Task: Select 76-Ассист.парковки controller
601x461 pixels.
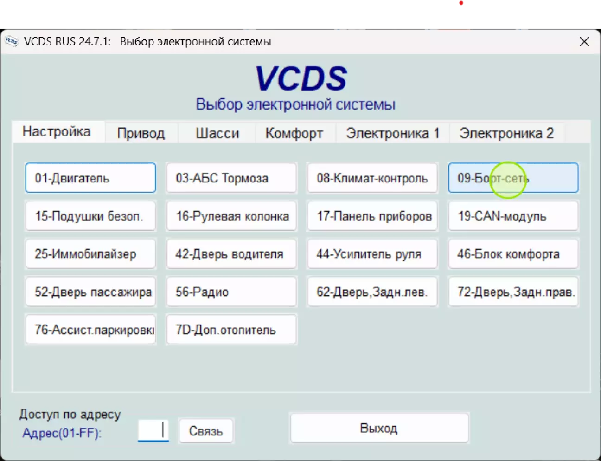Action: tap(90, 330)
